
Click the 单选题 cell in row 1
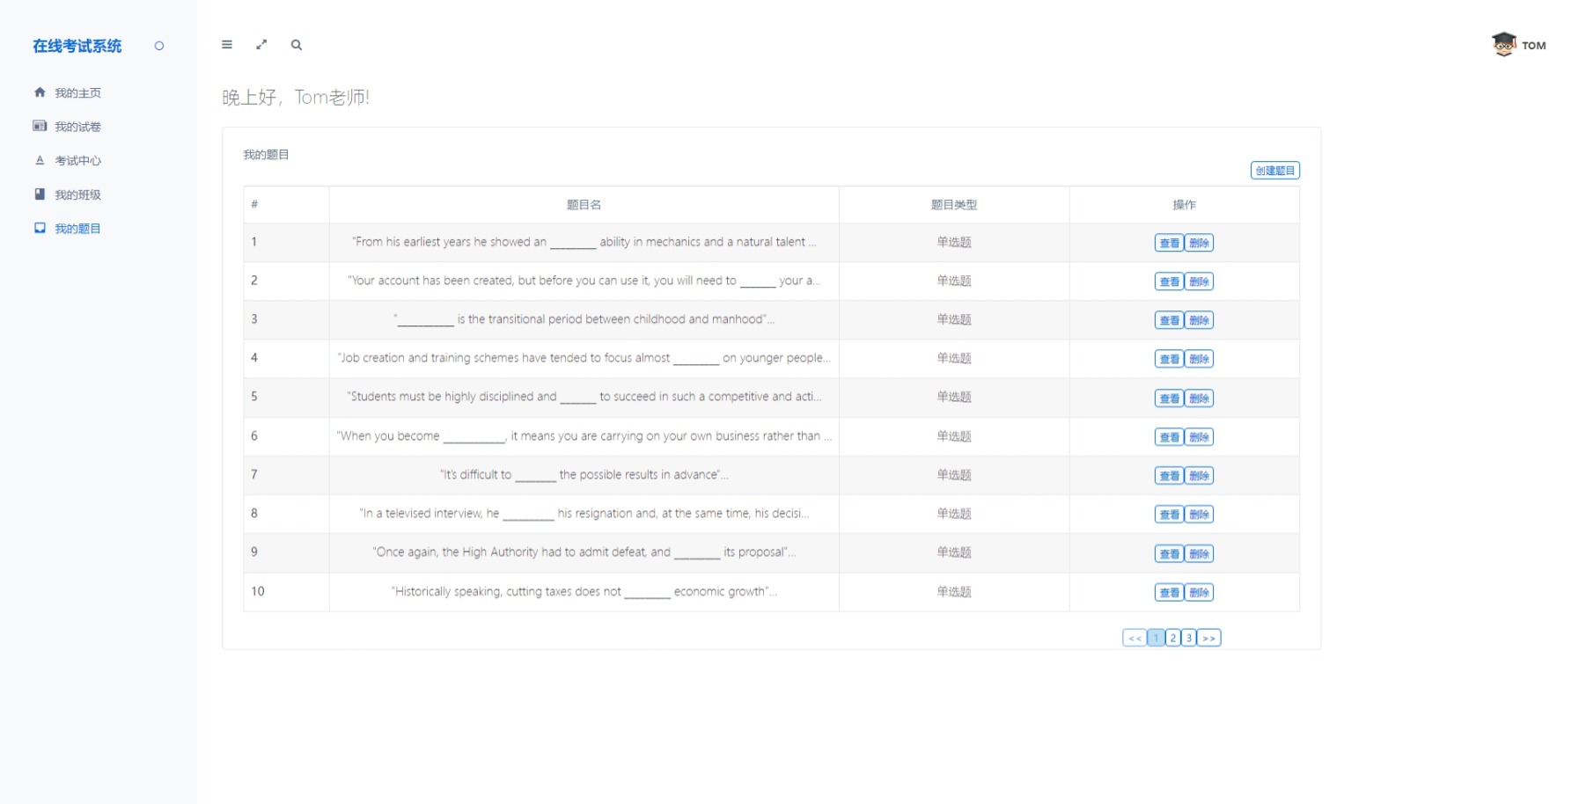point(954,242)
